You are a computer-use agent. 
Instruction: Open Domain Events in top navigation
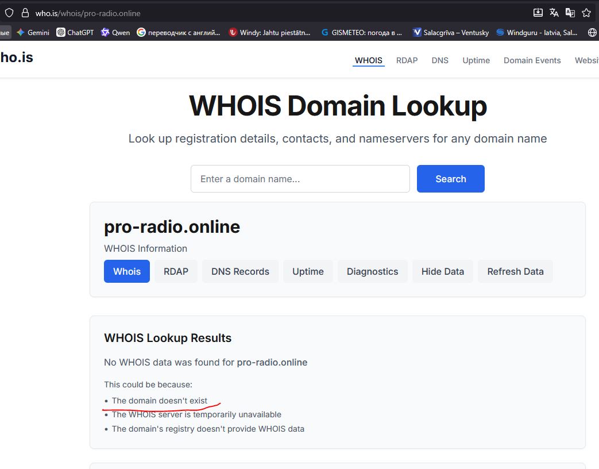coord(532,60)
